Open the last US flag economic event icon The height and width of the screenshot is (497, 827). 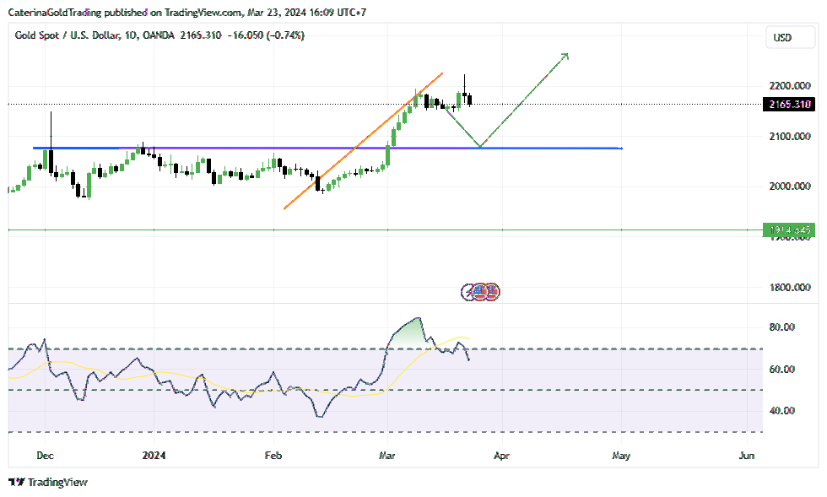(x=492, y=292)
